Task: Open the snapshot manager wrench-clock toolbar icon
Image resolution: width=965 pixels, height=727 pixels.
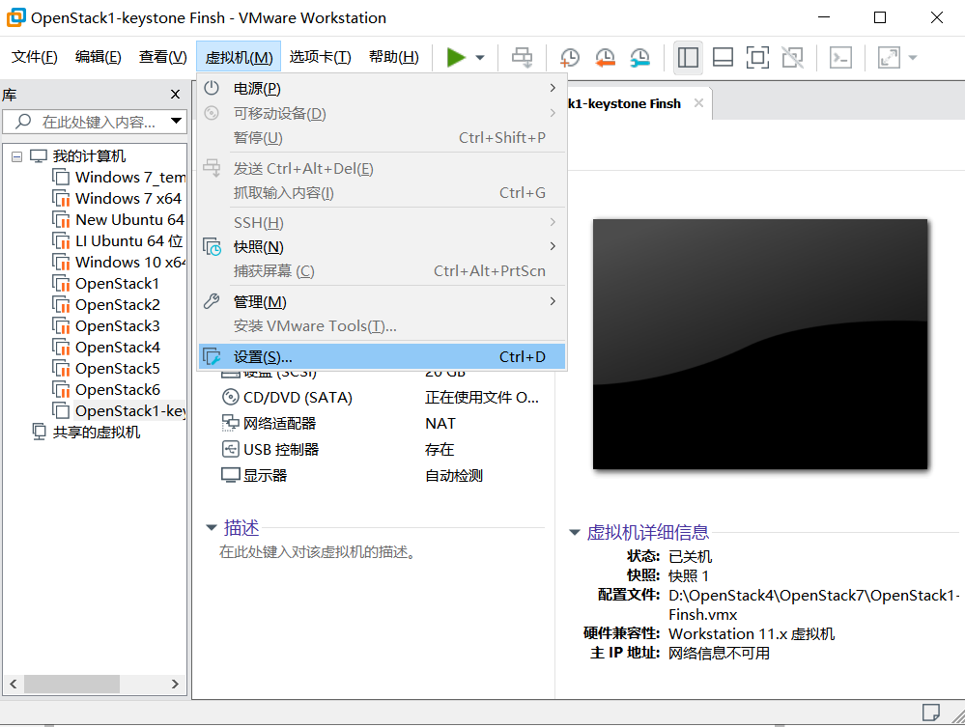Action: [x=639, y=57]
